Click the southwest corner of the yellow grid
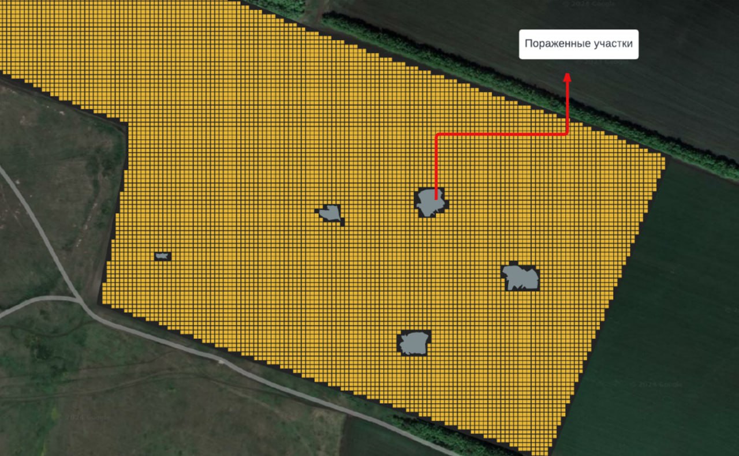 (x=104, y=299)
